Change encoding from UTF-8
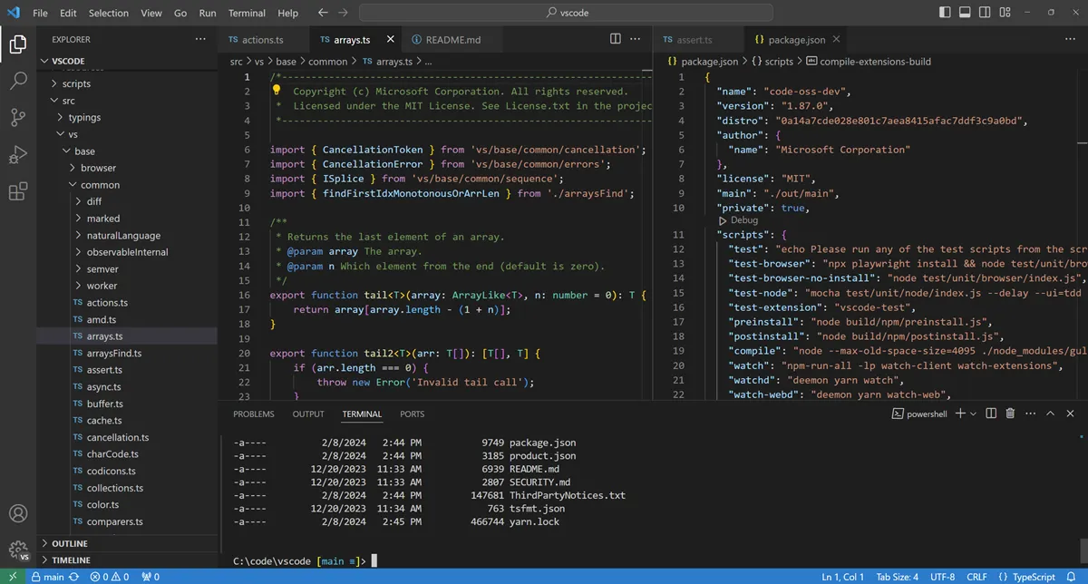Viewport: 1088px width, 584px height. point(942,577)
